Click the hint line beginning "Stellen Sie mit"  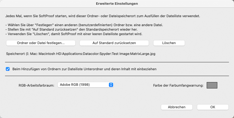71,29
